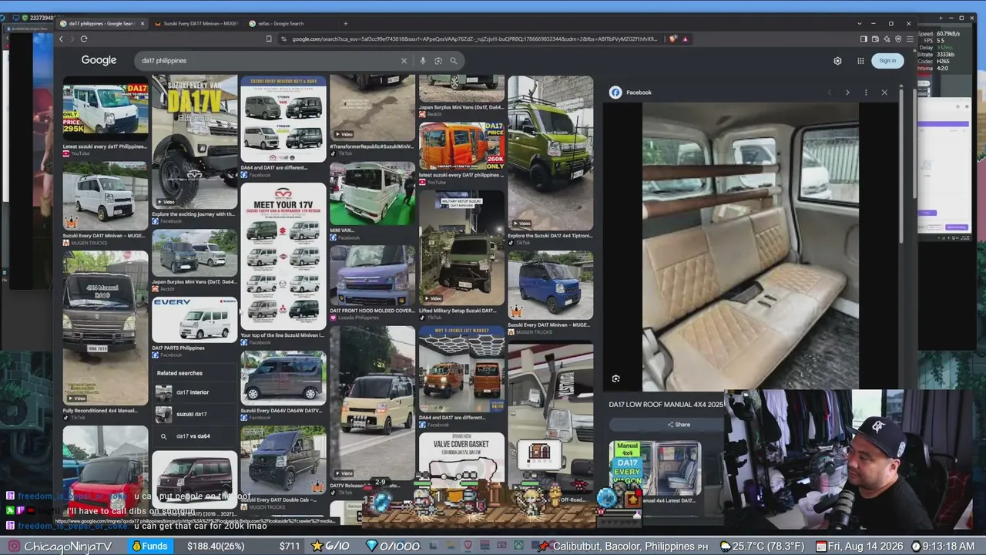
Task: Open the large tan interior preview image
Action: [x=750, y=246]
